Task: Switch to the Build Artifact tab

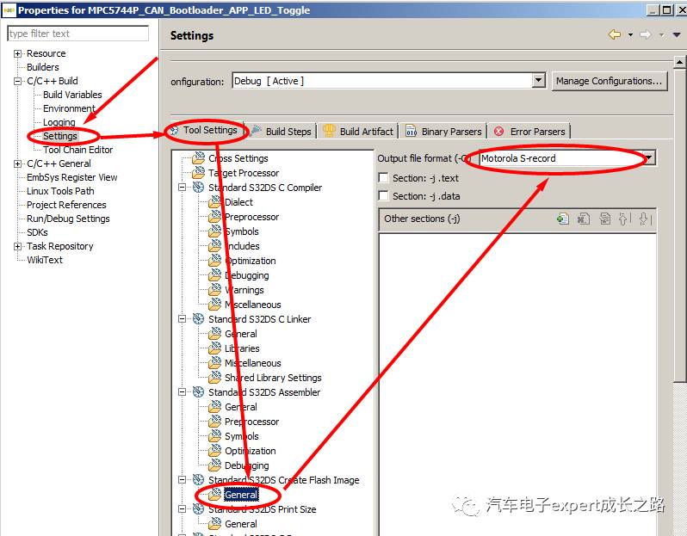Action: (358, 131)
